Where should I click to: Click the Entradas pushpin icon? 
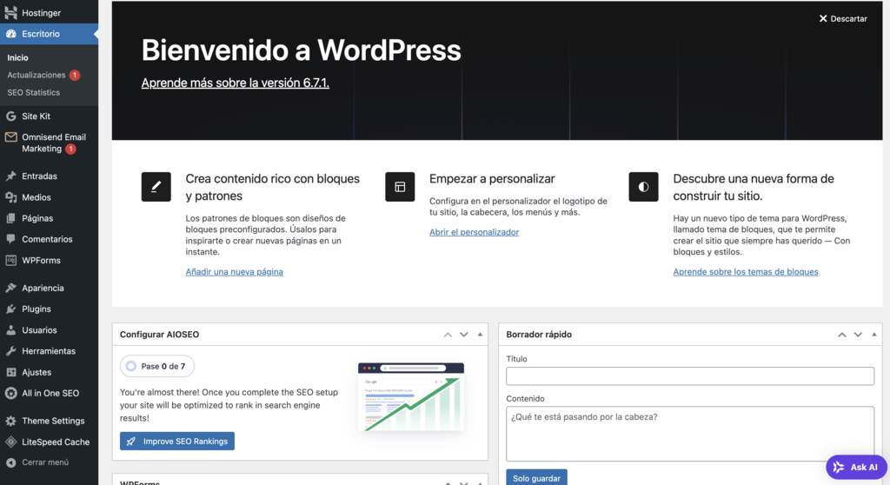10,176
